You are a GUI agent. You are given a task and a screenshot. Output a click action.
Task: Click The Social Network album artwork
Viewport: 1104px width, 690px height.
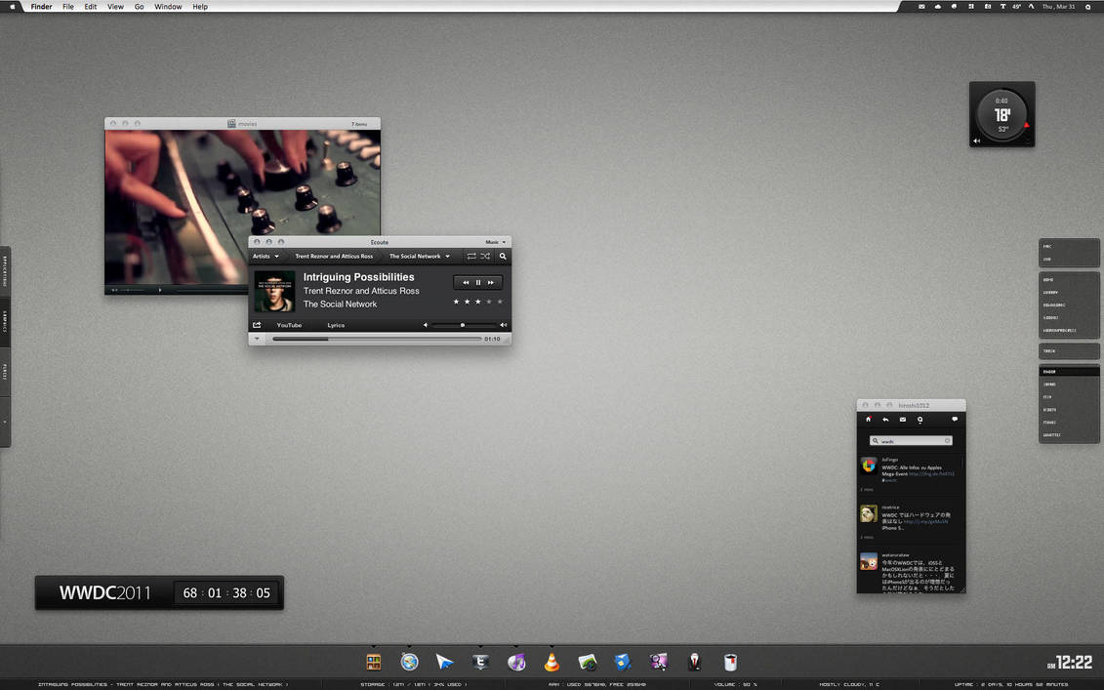[x=274, y=292]
